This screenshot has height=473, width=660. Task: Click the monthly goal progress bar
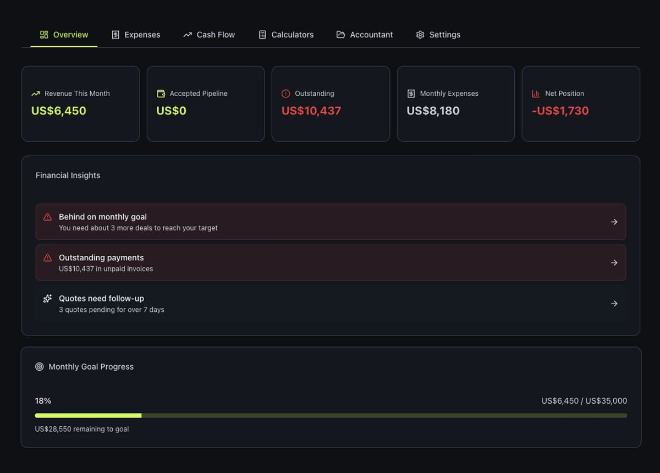tap(331, 415)
